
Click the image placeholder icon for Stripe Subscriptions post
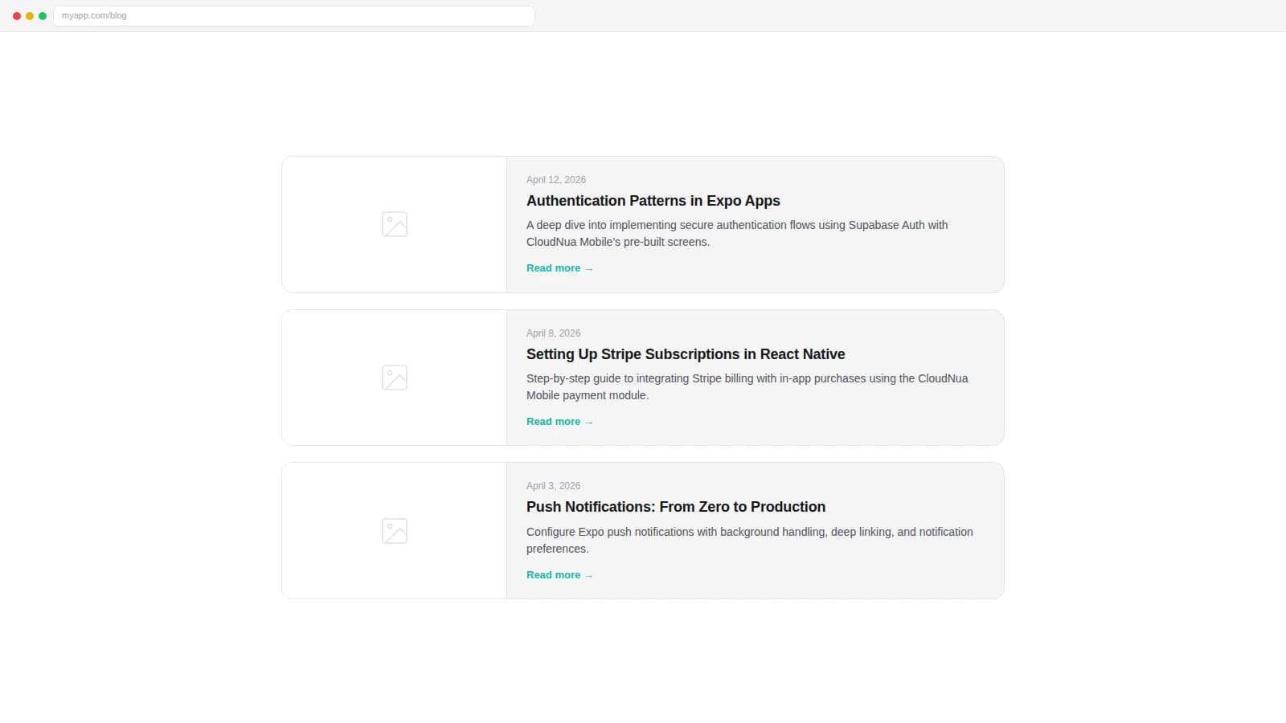[x=395, y=378]
